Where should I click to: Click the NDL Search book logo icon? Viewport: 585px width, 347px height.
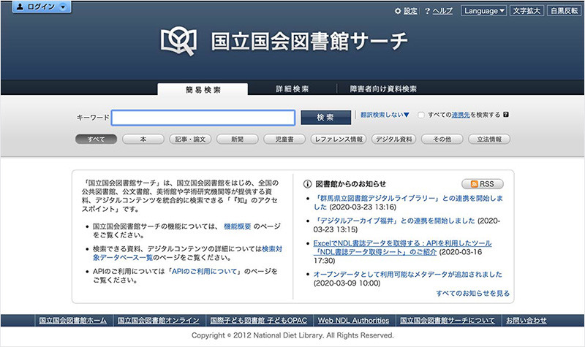pos(178,40)
